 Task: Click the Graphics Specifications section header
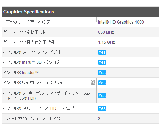80,12
